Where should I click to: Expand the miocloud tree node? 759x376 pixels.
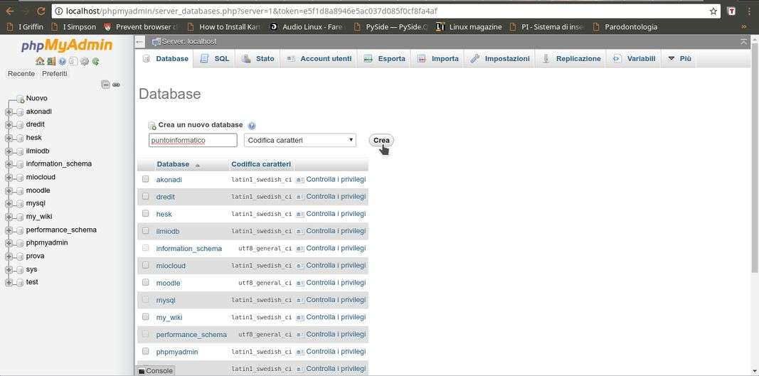[x=9, y=178]
